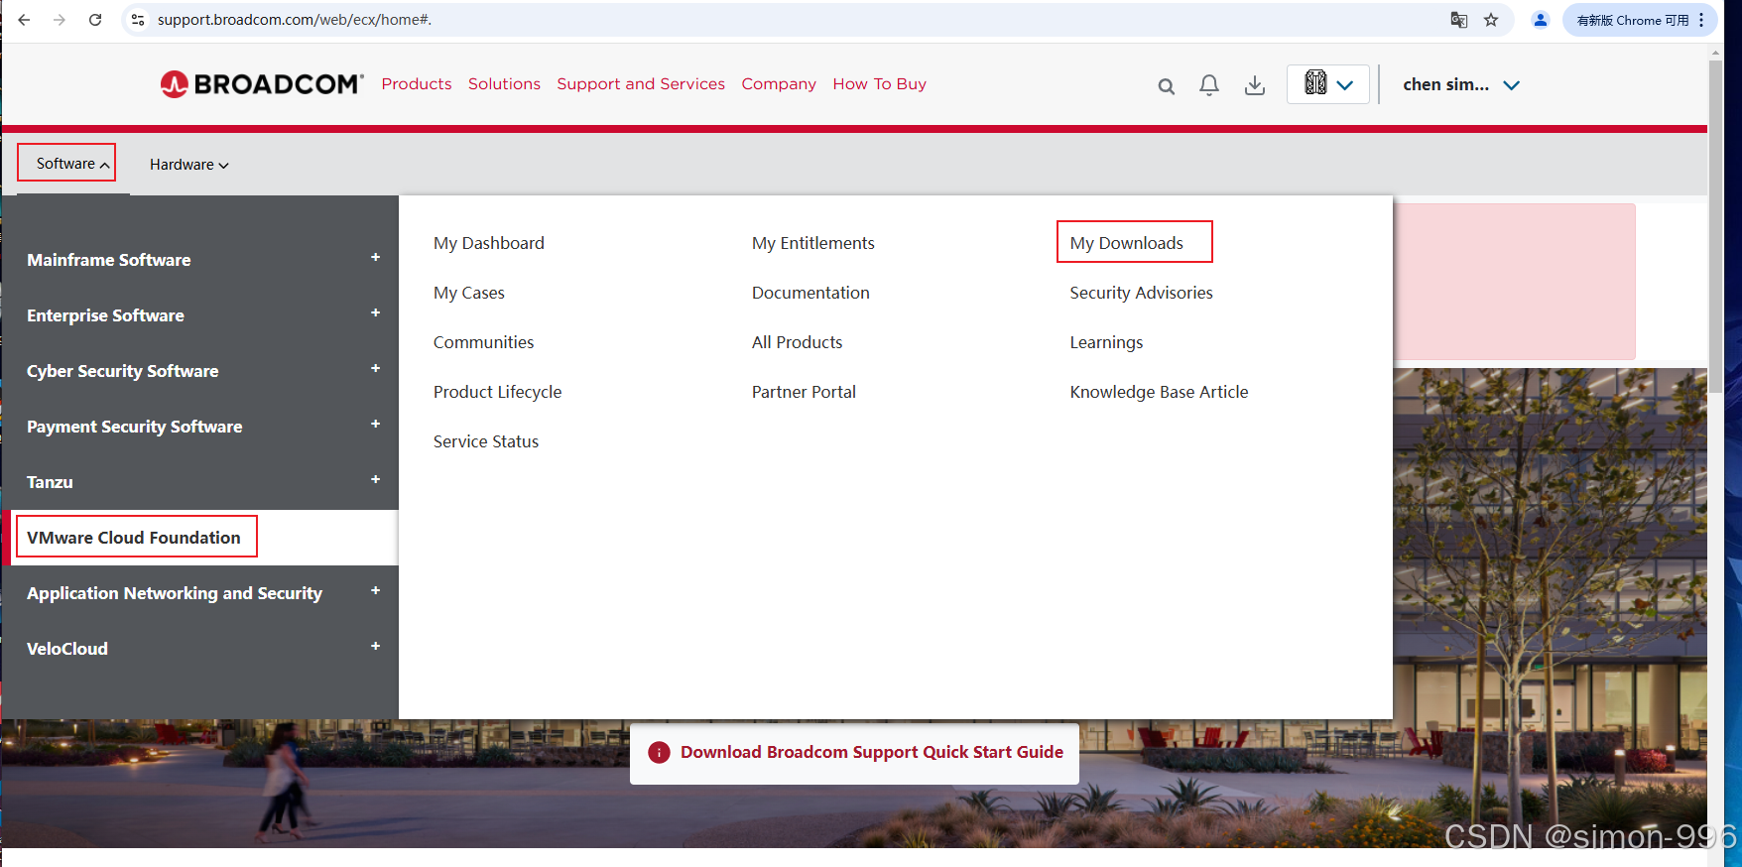Screen dimensions: 1742x867
Task: Open Service Status link
Action: 486,441
